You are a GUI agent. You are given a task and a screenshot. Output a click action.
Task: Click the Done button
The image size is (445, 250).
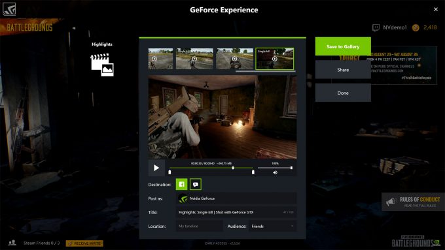pyautogui.click(x=343, y=93)
